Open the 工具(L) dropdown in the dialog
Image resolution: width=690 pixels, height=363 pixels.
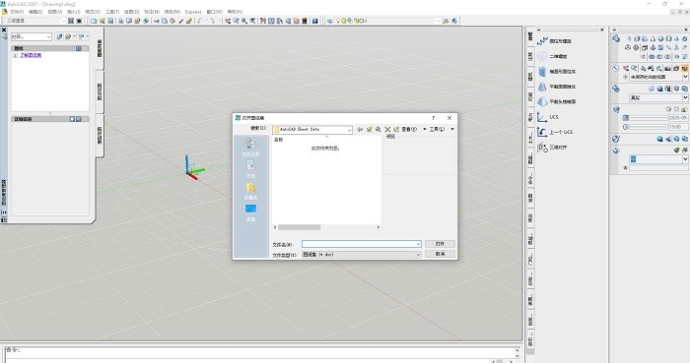[442, 129]
